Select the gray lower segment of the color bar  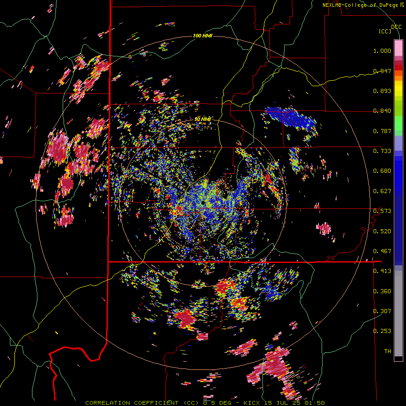(398, 314)
